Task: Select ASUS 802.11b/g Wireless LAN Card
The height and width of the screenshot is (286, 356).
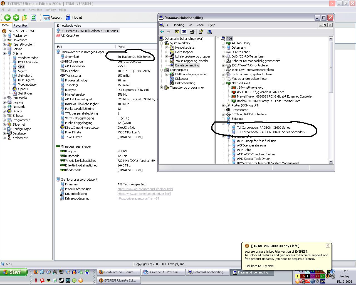Action: 261,92
